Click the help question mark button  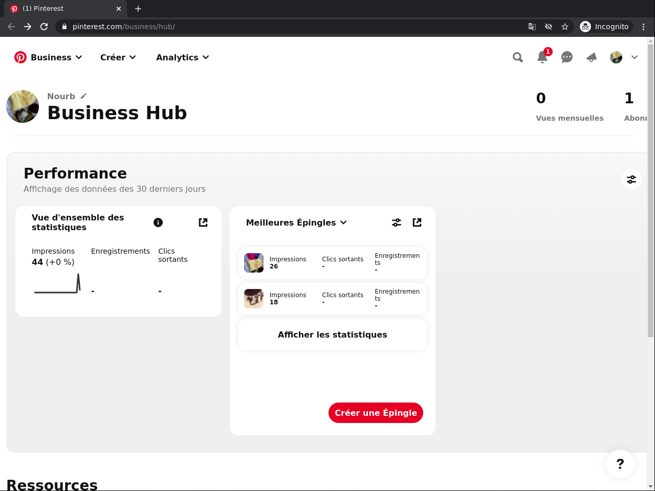click(620, 464)
